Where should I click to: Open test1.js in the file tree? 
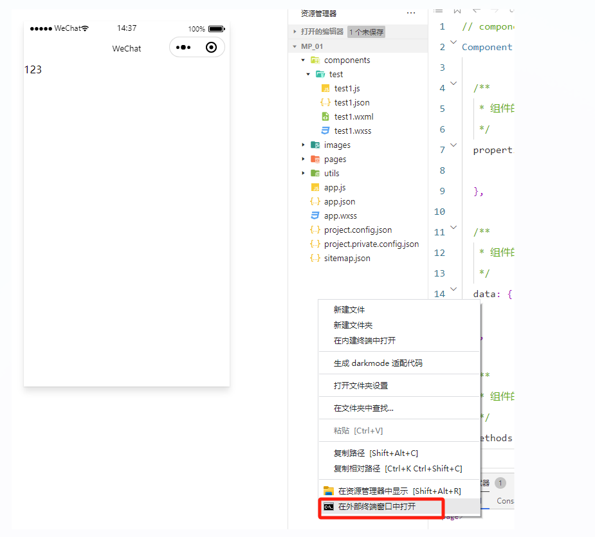coord(347,88)
